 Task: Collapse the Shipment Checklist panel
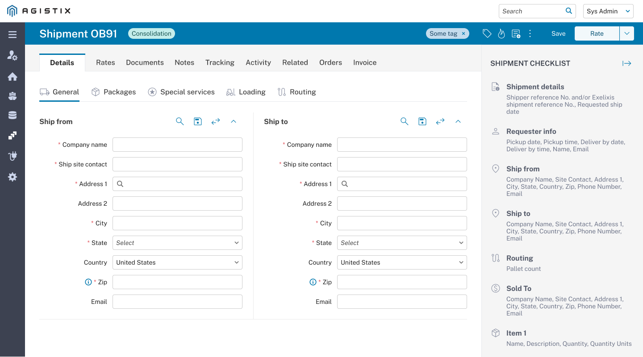click(627, 63)
